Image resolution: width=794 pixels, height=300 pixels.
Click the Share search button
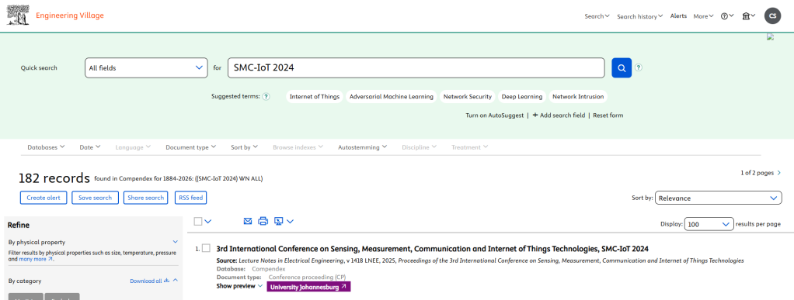146,198
